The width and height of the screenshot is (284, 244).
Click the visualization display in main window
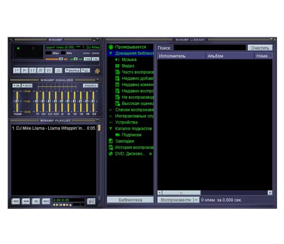[x=28, y=52]
